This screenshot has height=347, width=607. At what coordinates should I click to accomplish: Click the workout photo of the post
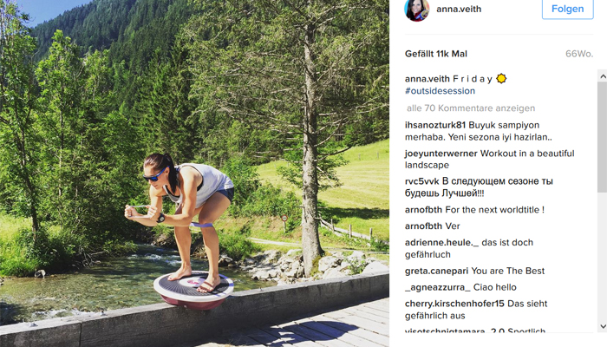(194, 173)
